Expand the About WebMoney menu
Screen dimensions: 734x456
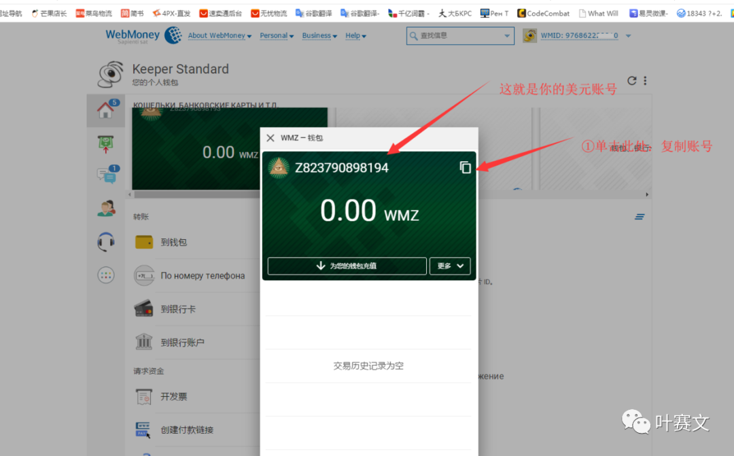(x=220, y=36)
